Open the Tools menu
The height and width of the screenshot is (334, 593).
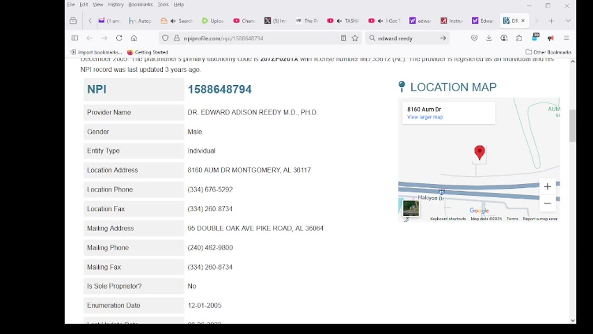163,5
